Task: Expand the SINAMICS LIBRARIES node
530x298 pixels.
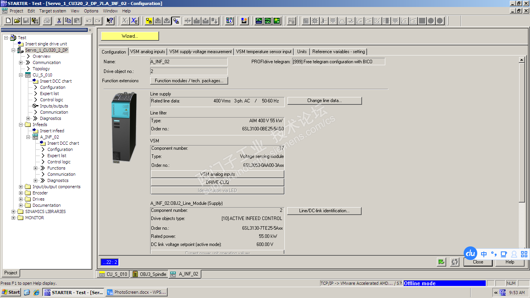Action: coord(13,211)
